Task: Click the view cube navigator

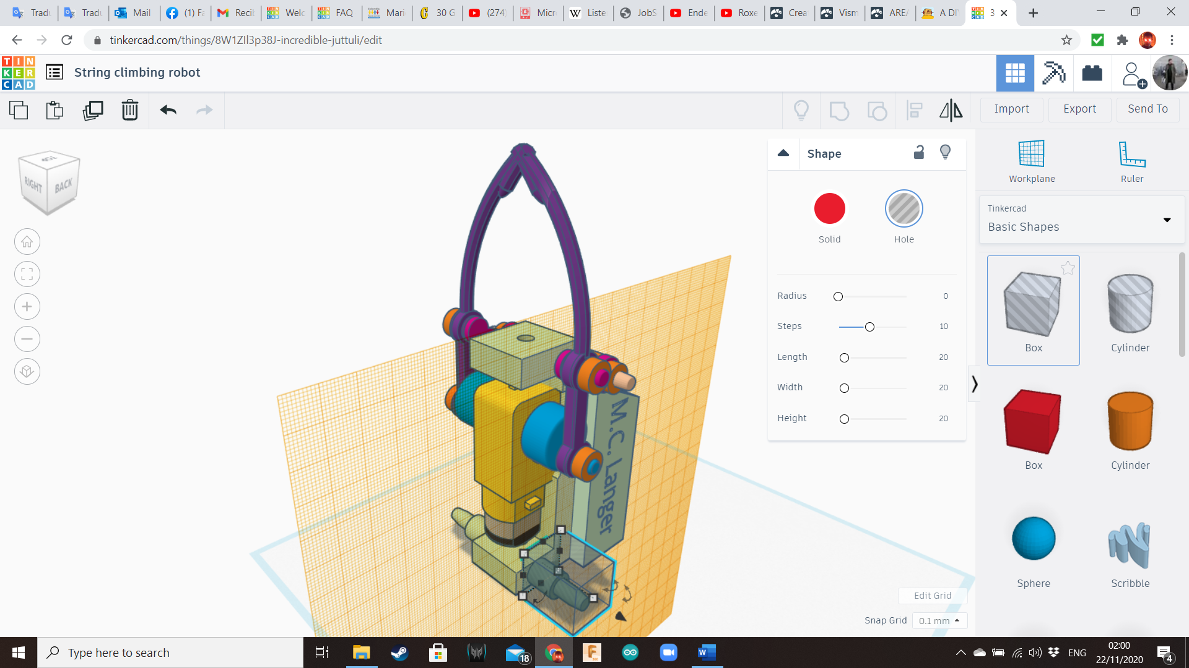Action: coord(49,182)
